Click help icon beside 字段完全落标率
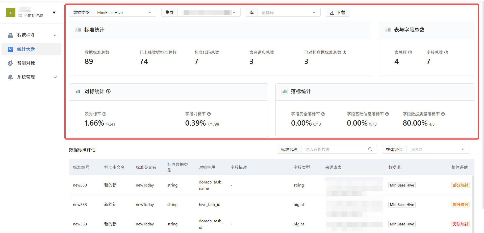Viewport: 484px width, 233px height. 323,114
